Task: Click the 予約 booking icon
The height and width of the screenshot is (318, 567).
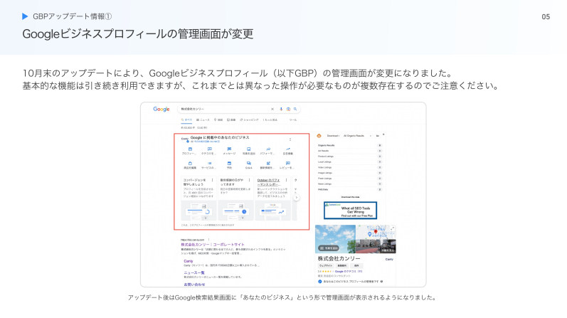Action: (229, 164)
